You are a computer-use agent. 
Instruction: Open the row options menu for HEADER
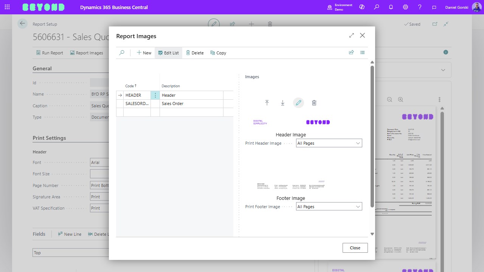pos(155,95)
